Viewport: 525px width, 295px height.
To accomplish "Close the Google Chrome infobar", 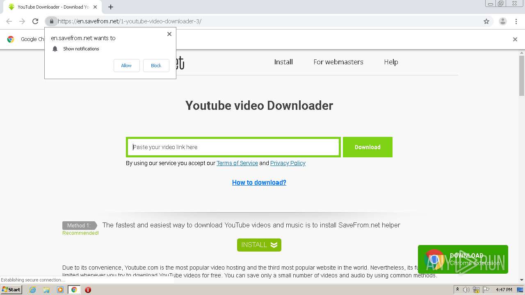I will pos(515,39).
